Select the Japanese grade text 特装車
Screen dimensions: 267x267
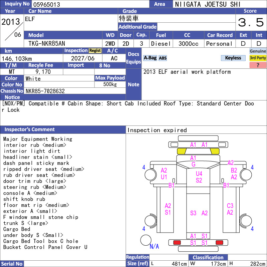pyautogui.click(x=129, y=18)
